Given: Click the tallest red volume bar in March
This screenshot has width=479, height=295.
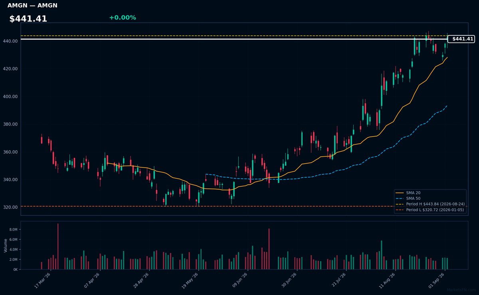Looking at the screenshot, I should pos(58,246).
